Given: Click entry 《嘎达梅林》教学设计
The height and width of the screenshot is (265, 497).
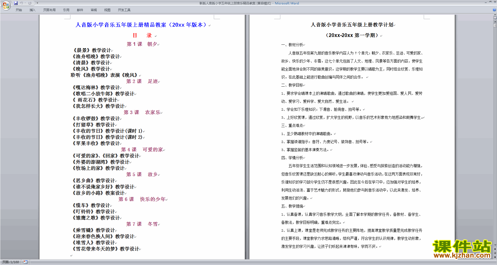Looking at the screenshot, I should tap(96, 88).
